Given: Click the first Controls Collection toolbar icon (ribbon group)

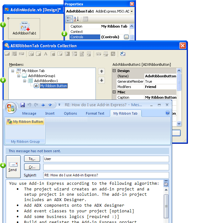Looking at the screenshot, I should [x=7, y=54].
